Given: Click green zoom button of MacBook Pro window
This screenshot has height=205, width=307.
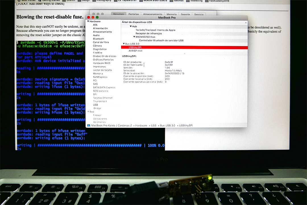Looking at the screenshot, I should click(x=97, y=17).
